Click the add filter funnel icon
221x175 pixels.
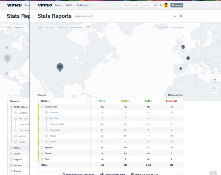88,27
